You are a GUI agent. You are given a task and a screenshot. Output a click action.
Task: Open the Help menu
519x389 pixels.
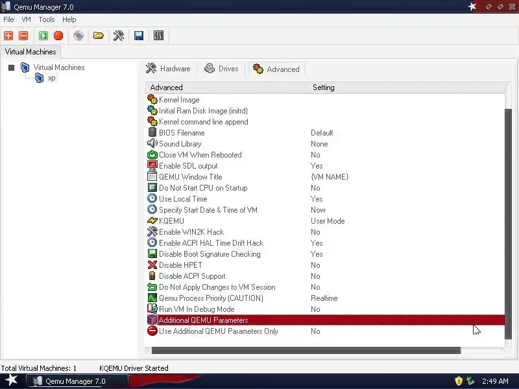coord(69,19)
